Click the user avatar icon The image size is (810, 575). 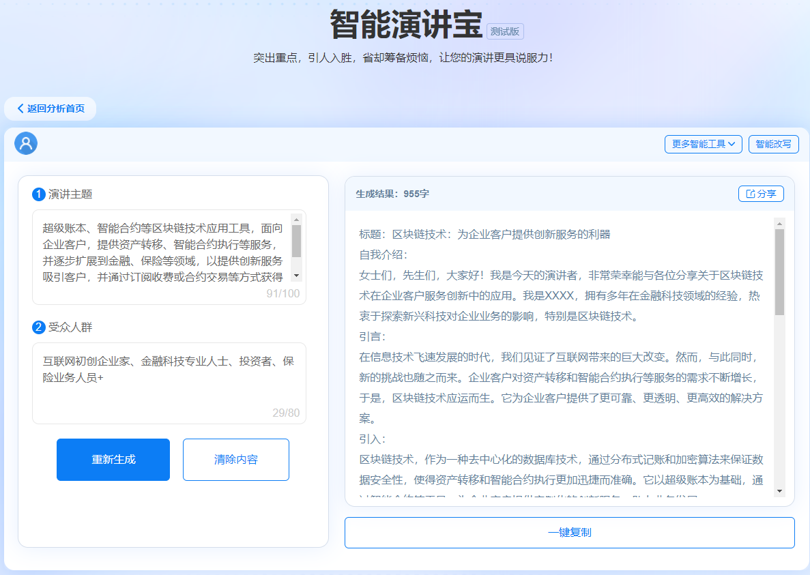click(26, 143)
